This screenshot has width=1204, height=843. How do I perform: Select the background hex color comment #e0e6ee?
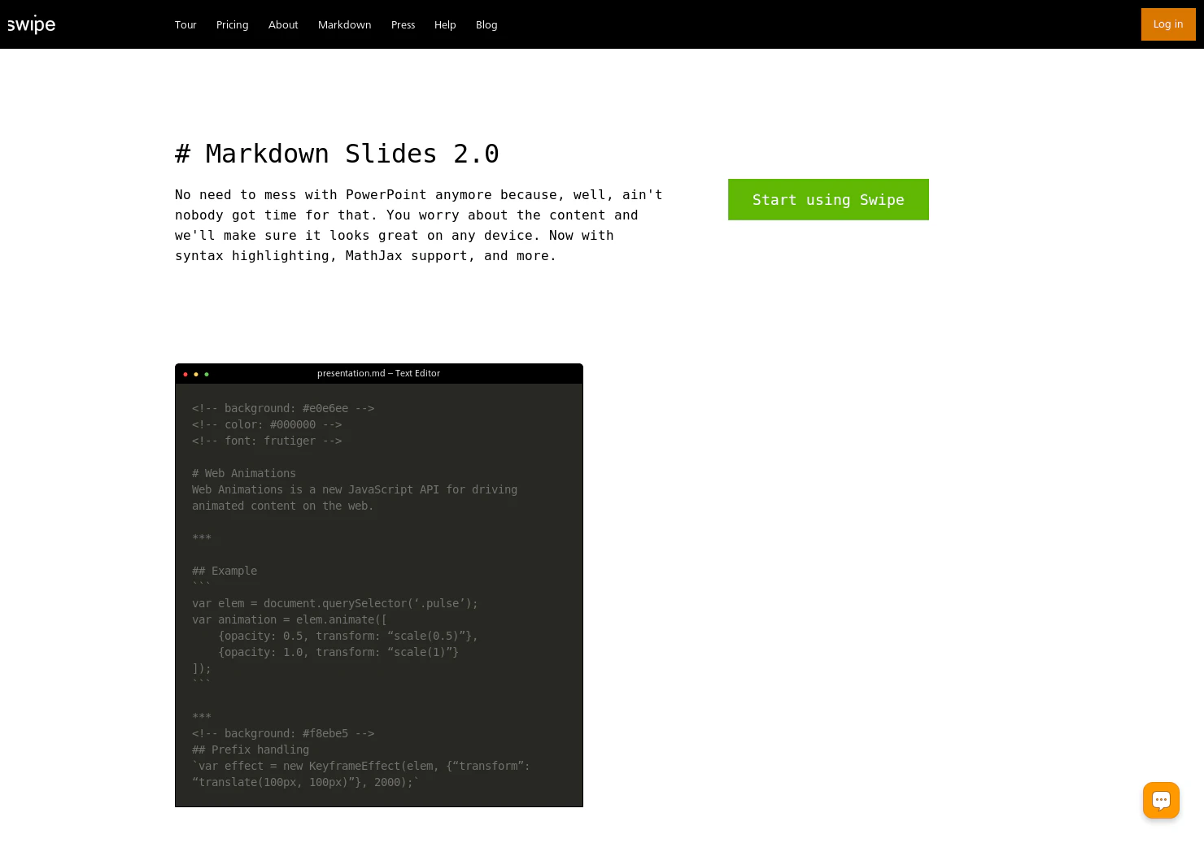(283, 408)
